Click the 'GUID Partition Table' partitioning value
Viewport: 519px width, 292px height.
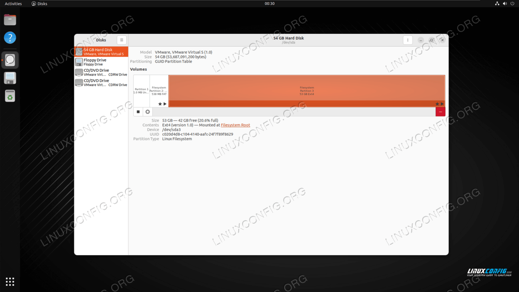[x=173, y=61]
